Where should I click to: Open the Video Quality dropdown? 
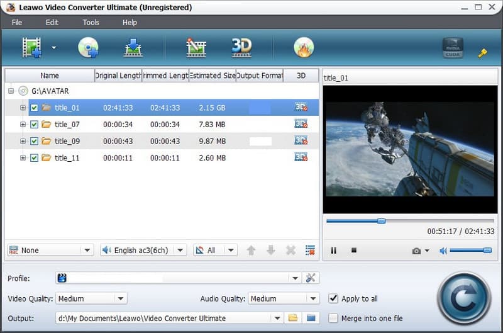tap(91, 298)
